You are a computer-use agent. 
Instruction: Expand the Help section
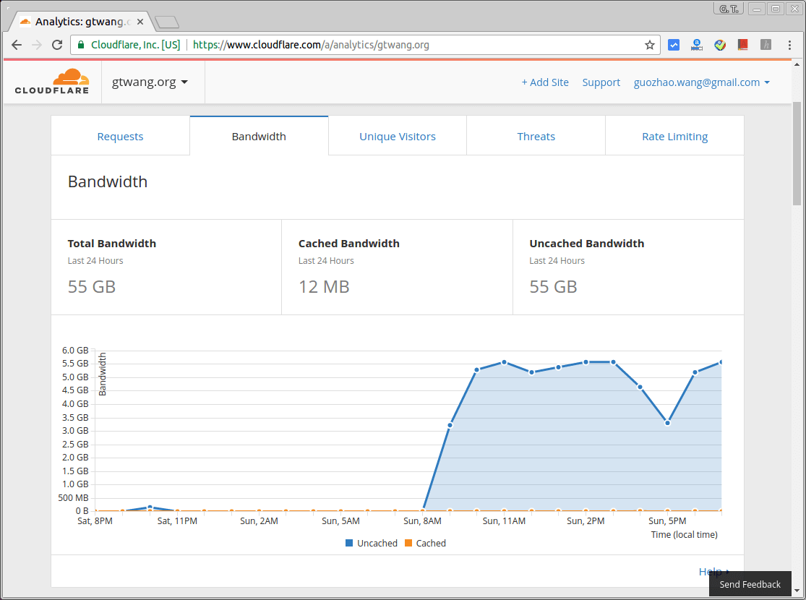point(711,571)
